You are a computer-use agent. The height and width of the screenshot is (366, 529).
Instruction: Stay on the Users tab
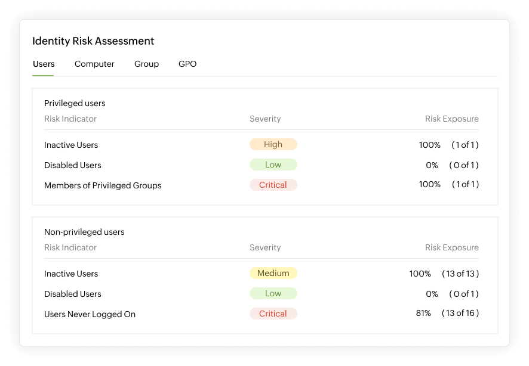(x=44, y=64)
